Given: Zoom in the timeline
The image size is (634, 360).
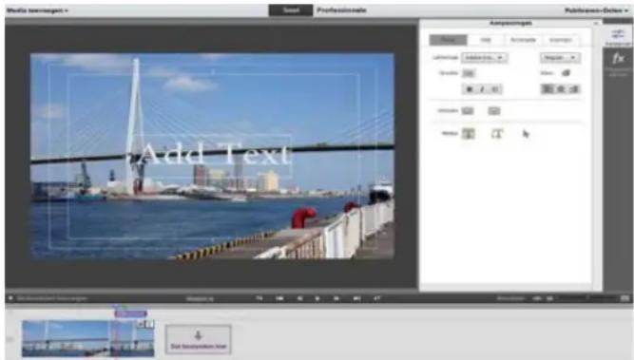Looking at the screenshot, I should tap(550, 298).
